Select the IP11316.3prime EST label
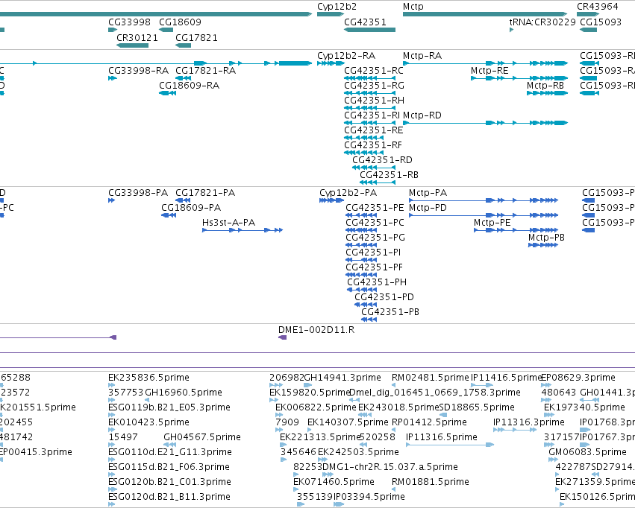The width and height of the screenshot is (635, 508). point(529,422)
